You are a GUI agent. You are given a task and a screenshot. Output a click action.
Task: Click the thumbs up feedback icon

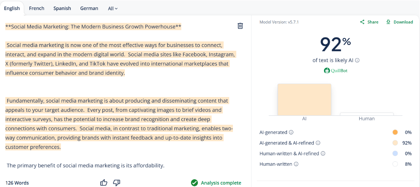pos(104,183)
